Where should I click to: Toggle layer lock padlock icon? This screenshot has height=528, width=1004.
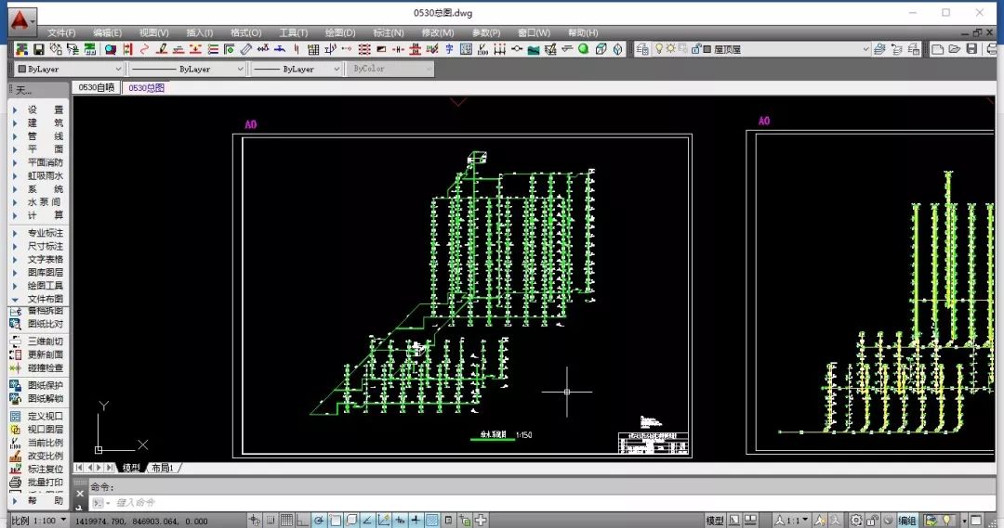click(x=696, y=48)
